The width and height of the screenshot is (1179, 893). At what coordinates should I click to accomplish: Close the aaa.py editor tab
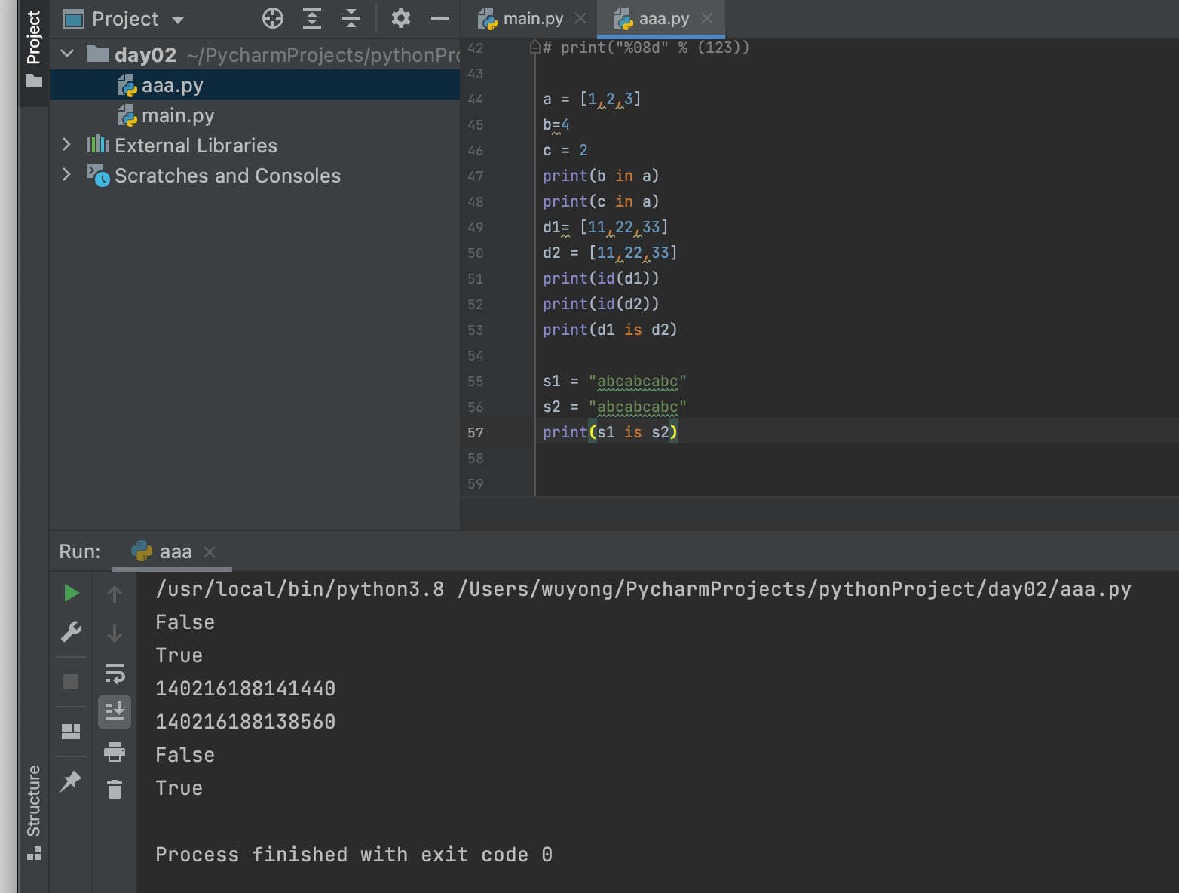[x=707, y=18]
